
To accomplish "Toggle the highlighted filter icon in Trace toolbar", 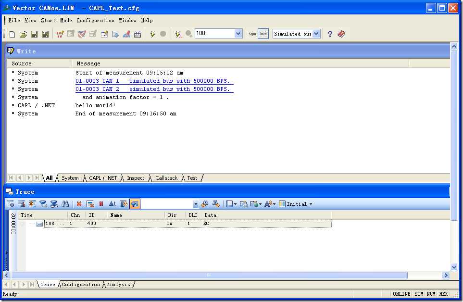I will click(135, 204).
